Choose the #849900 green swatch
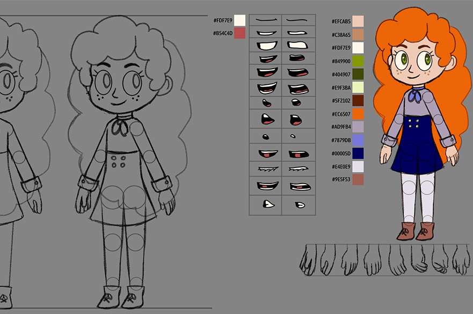This screenshot has height=314, width=473. click(358, 61)
